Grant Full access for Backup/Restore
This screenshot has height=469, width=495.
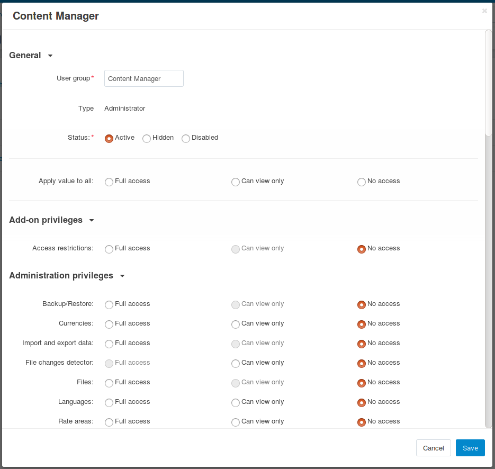click(109, 305)
